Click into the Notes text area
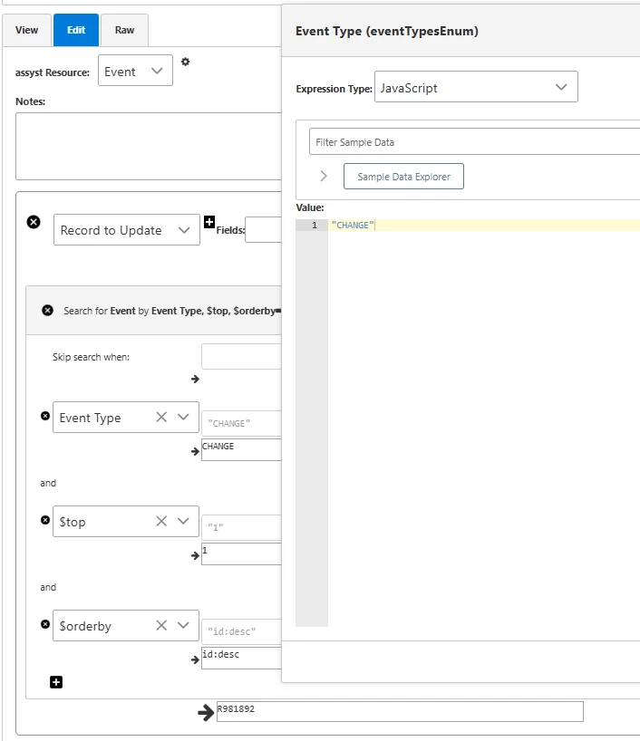Viewport: 640px width, 741px height. (149, 146)
